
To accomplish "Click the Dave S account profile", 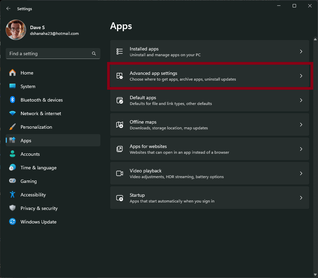I will pyautogui.click(x=37, y=30).
